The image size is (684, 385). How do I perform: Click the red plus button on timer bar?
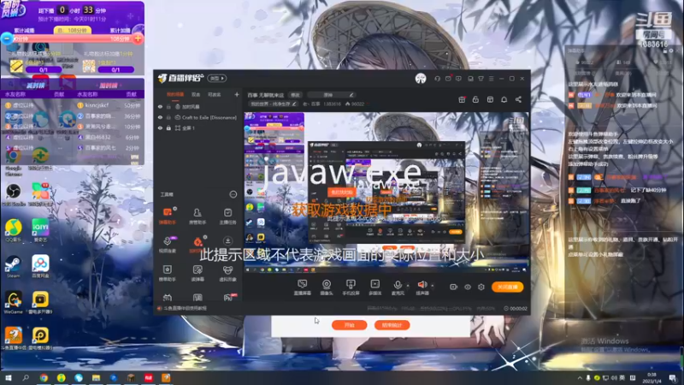click(x=139, y=38)
